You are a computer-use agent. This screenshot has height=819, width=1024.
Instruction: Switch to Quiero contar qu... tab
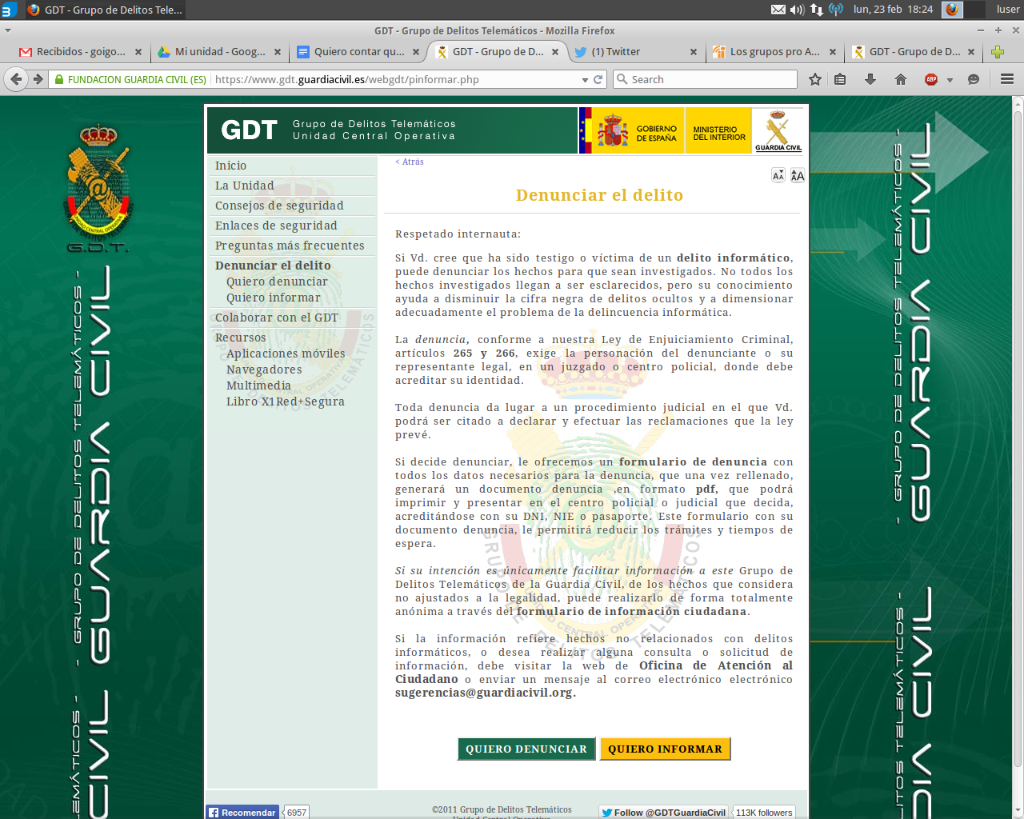coord(358,52)
